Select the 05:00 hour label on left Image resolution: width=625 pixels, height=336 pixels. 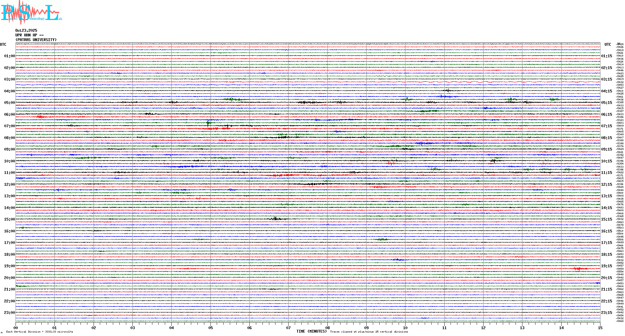pyautogui.click(x=9, y=103)
